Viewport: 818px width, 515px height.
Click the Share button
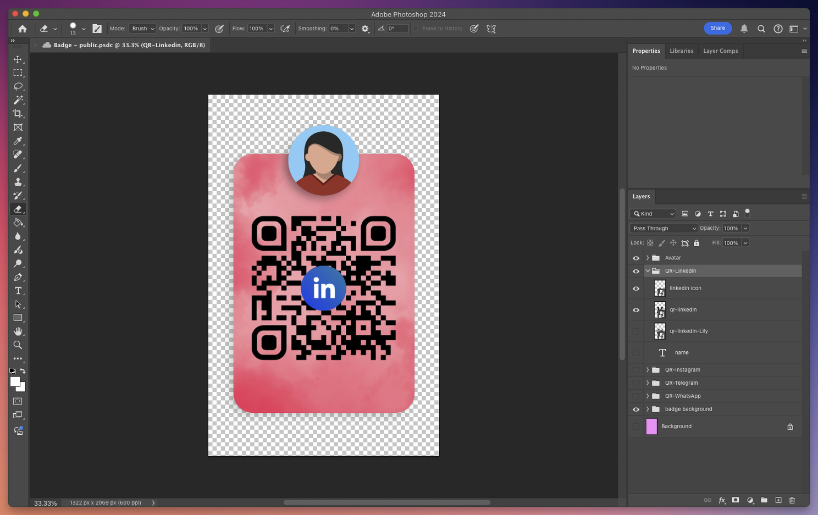[717, 28]
